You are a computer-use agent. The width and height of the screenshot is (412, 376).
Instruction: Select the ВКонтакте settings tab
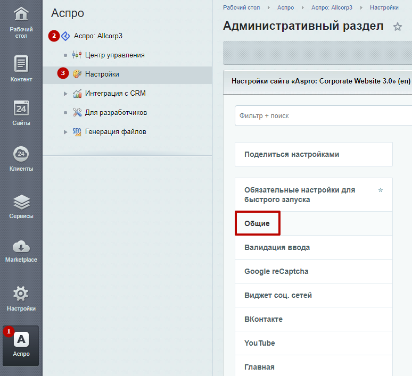(314, 319)
